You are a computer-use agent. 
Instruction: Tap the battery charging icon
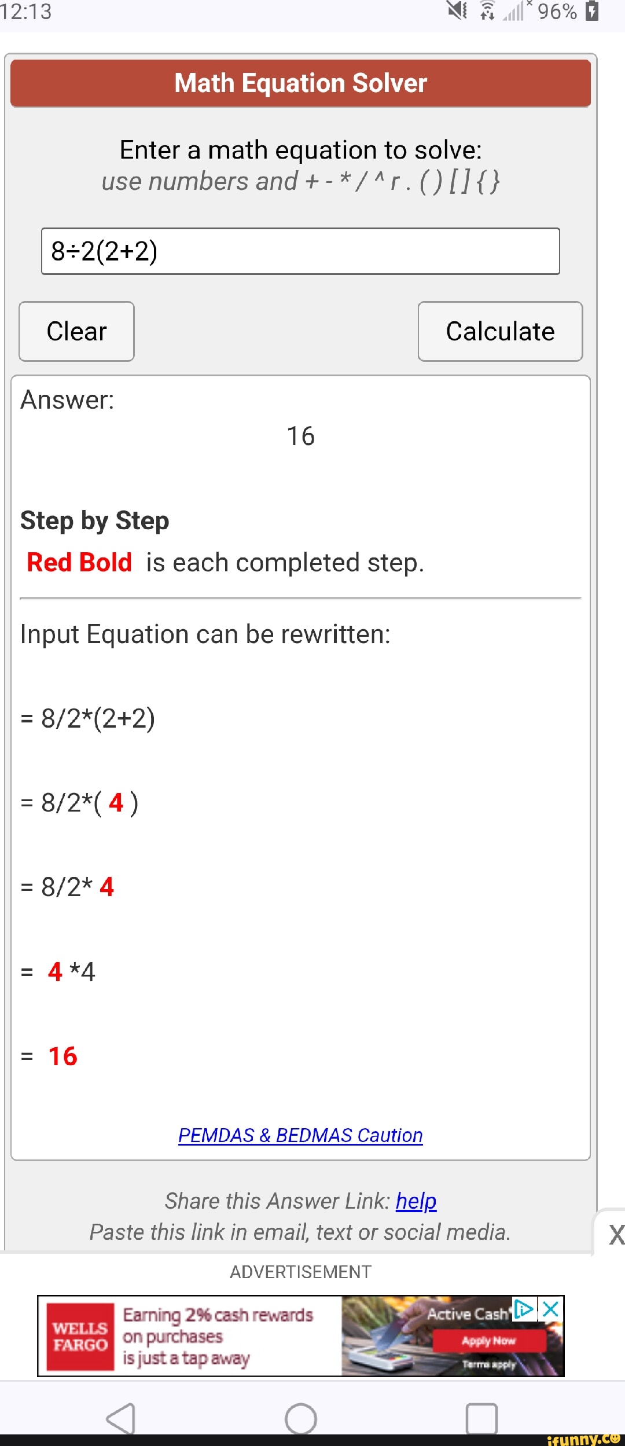591,10
